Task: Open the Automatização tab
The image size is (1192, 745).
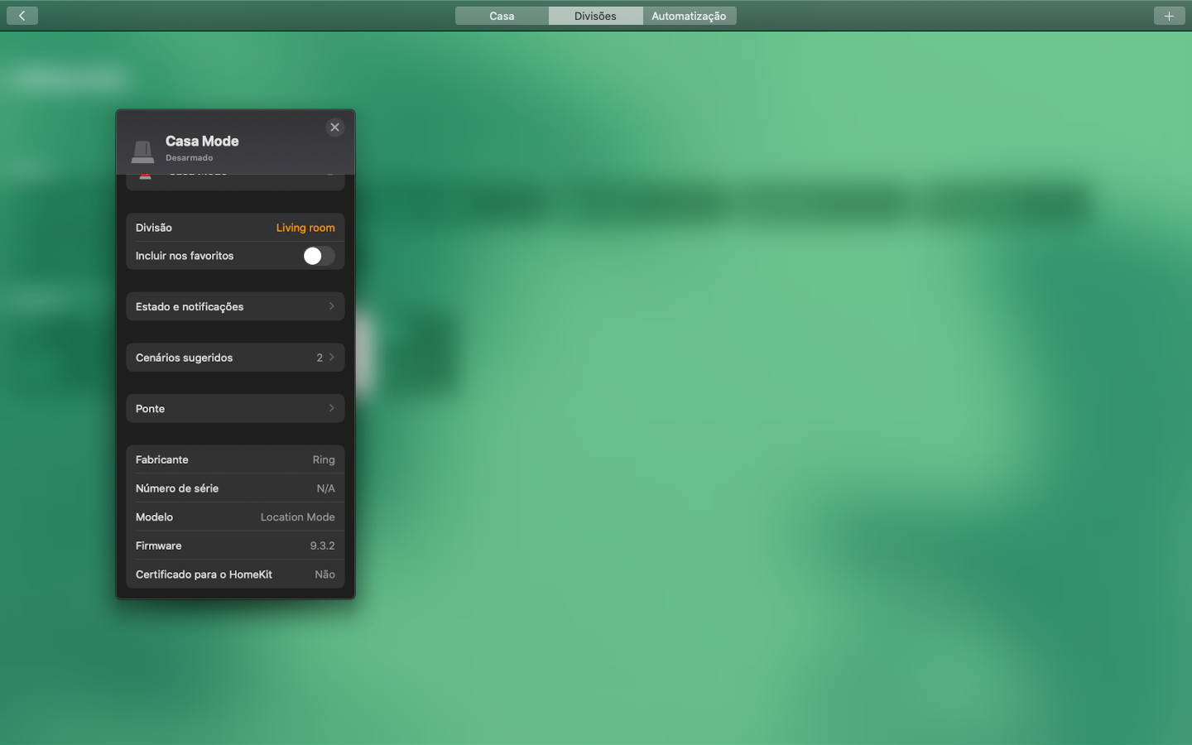Action: pyautogui.click(x=689, y=16)
